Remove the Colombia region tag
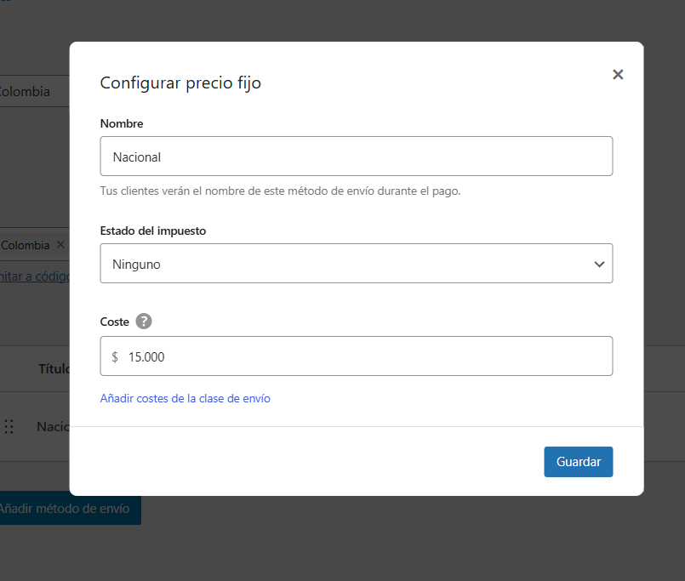Image resolution: width=685 pixels, height=581 pixels. pos(60,245)
